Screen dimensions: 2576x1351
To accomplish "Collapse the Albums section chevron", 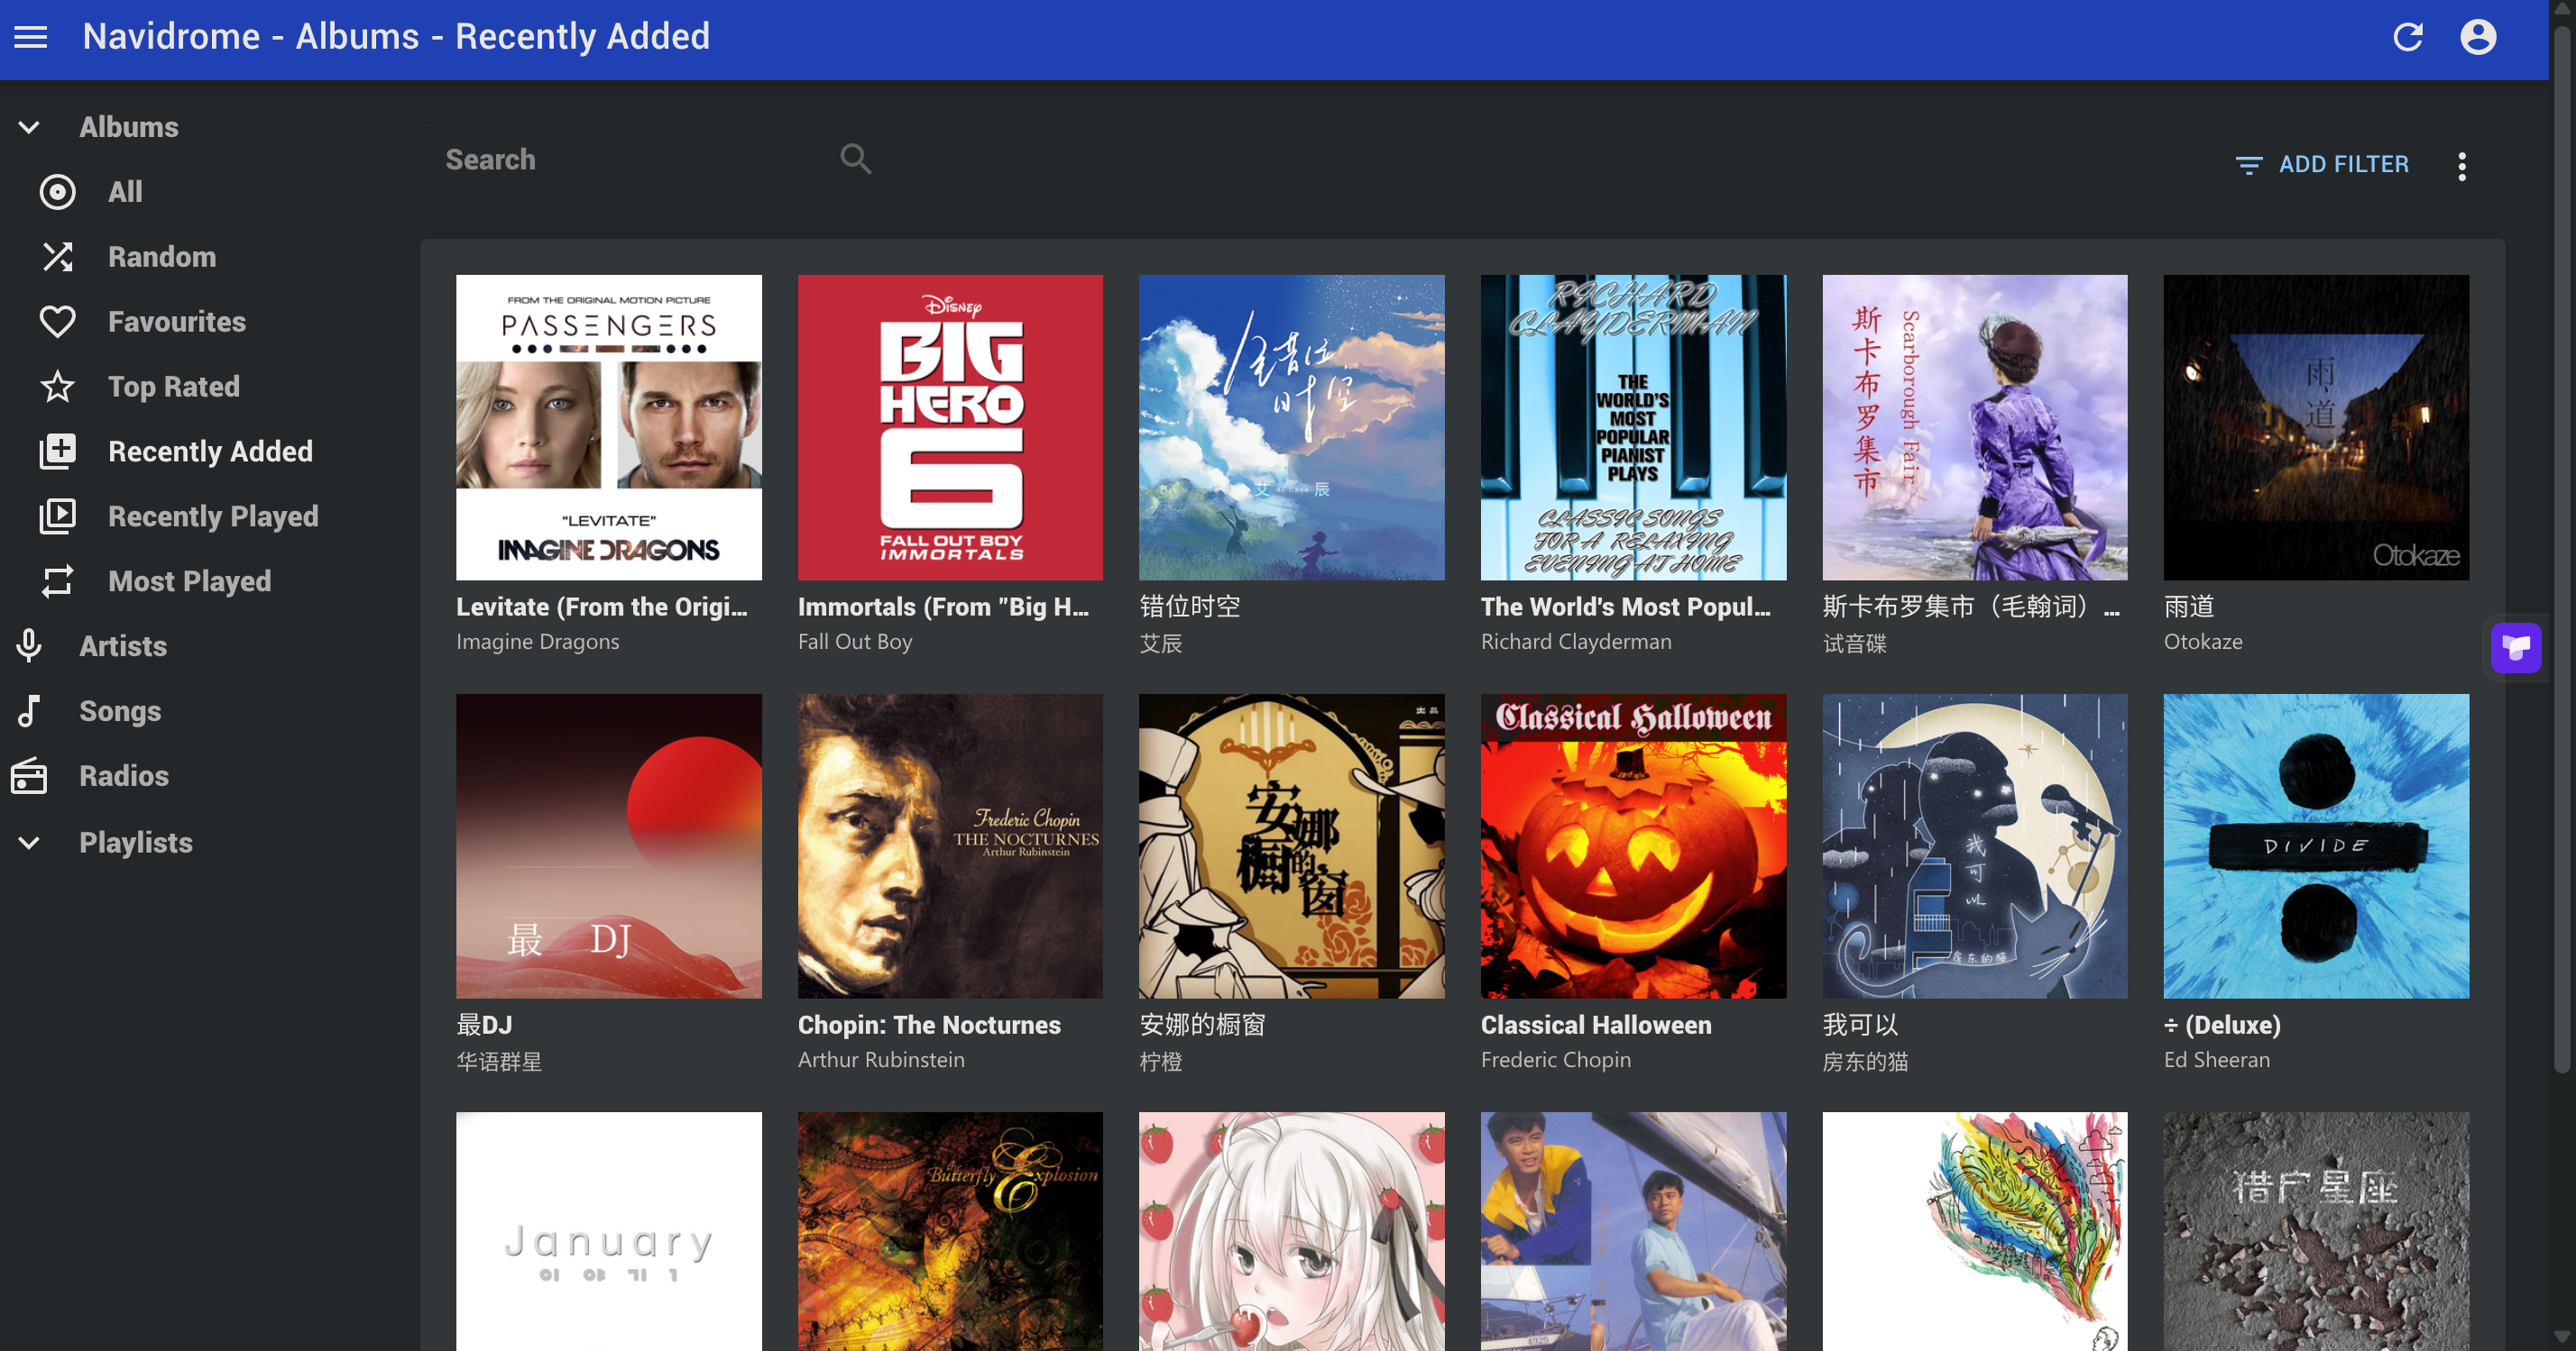I will click(x=29, y=127).
